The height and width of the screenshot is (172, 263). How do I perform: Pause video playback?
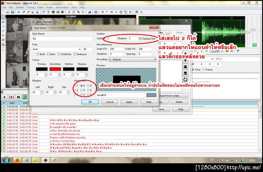[x=18, y=97]
